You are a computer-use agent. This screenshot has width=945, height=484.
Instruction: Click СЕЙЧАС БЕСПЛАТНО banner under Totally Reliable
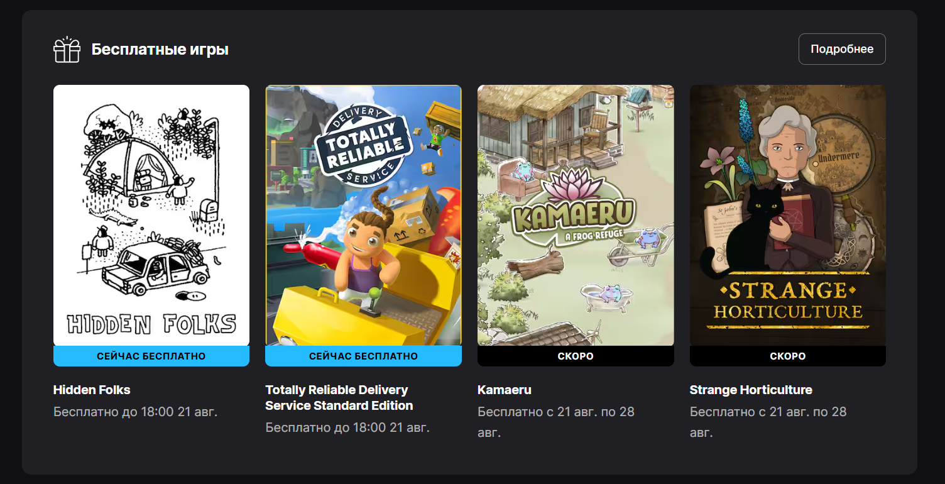pos(363,356)
